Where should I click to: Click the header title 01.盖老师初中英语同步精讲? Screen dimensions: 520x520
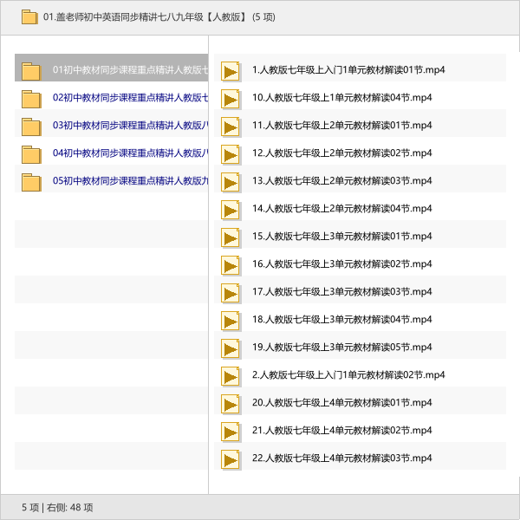click(145, 16)
